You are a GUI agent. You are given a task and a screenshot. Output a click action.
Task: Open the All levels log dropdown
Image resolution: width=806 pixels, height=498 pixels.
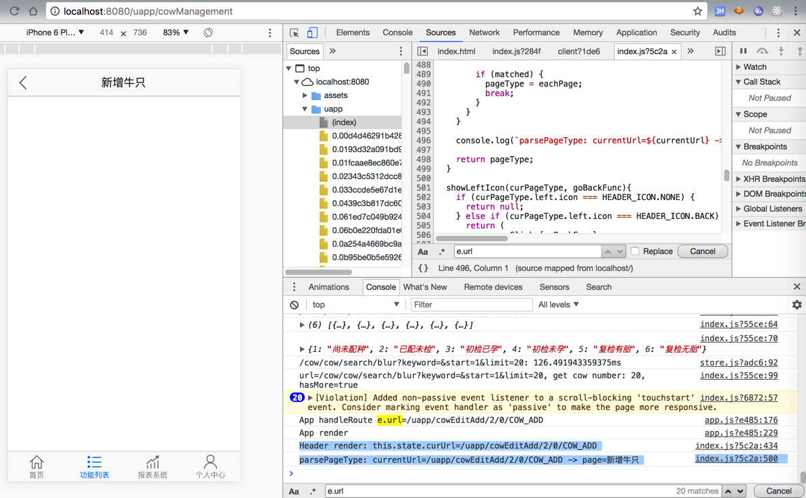pos(558,305)
